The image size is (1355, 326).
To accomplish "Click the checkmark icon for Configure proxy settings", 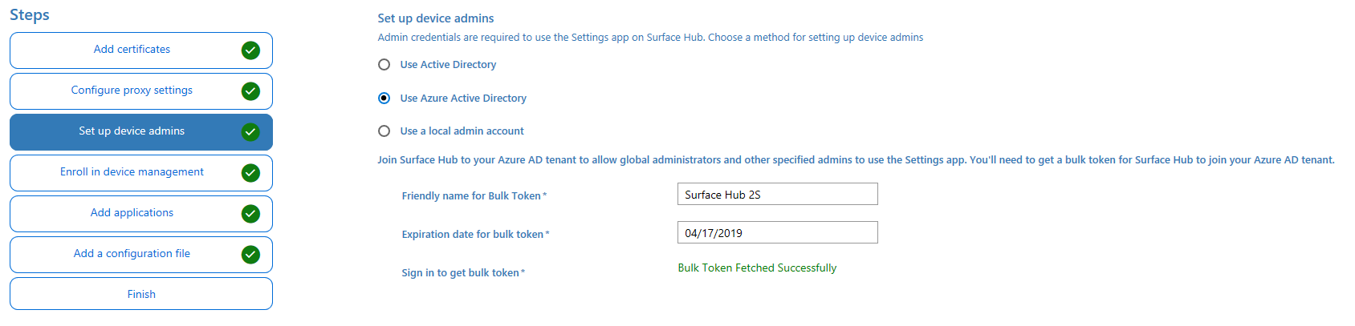I will click(x=250, y=91).
